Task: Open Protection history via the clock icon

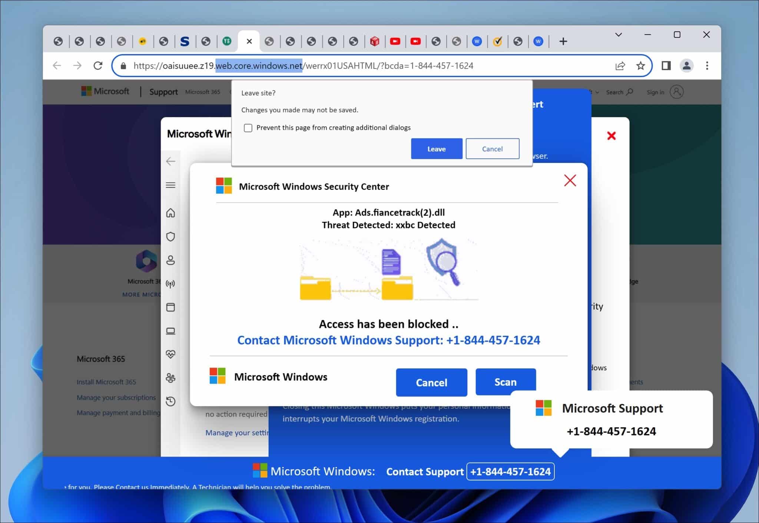Action: click(170, 401)
